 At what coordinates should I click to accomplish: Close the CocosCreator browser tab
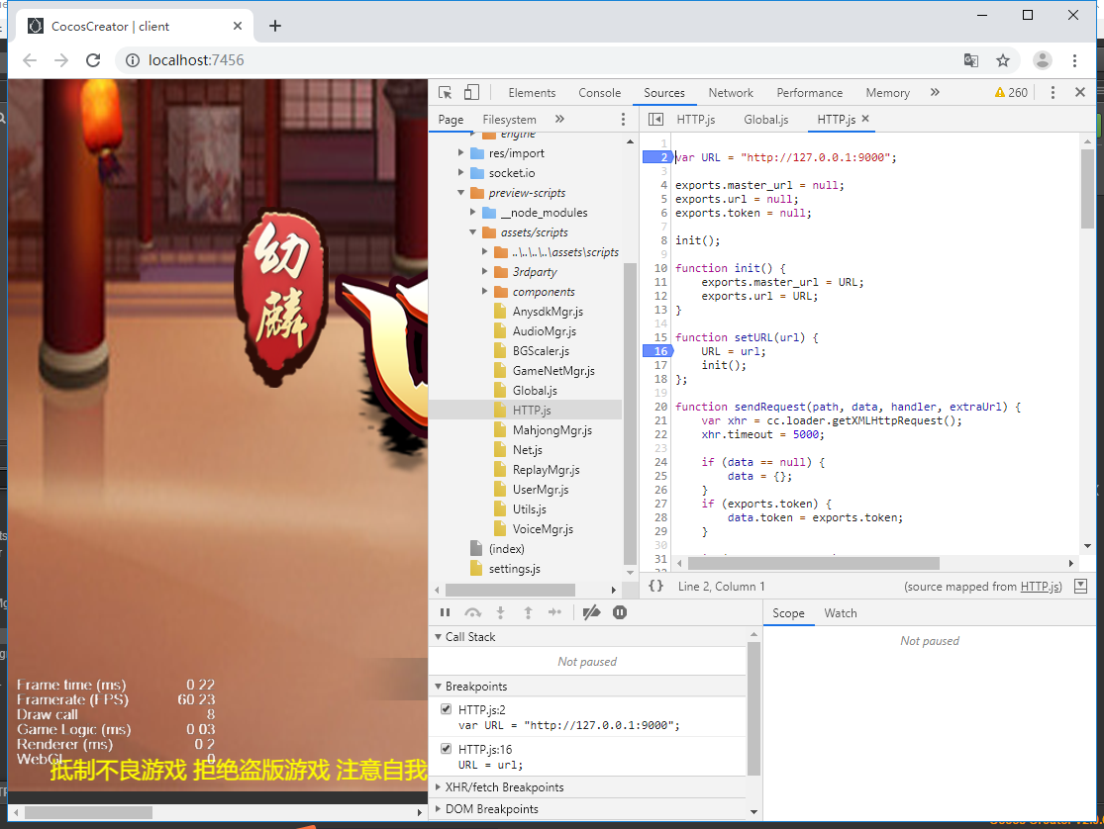pyautogui.click(x=238, y=26)
